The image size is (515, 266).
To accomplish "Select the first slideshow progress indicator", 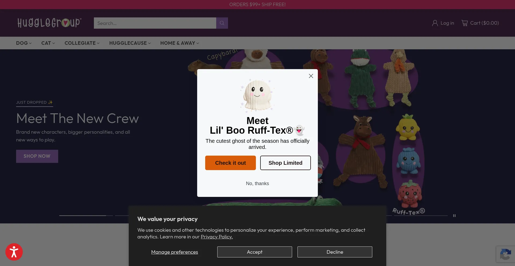I will (86, 215).
